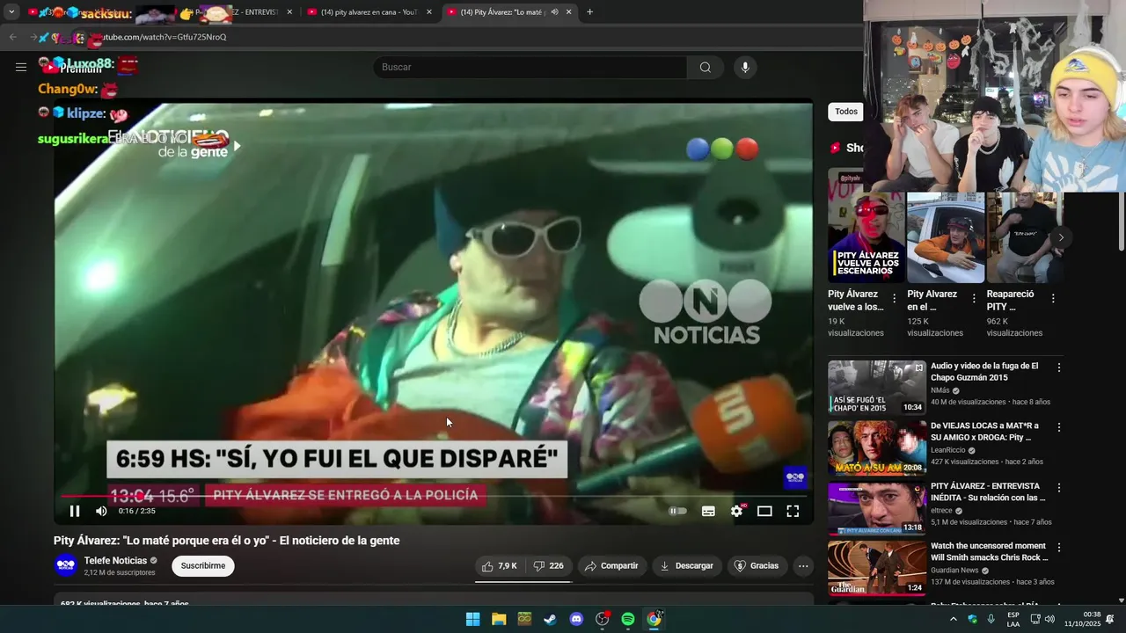This screenshot has width=1126, height=633.
Task: Open File Explorer from the taskbar
Action: pyautogui.click(x=499, y=619)
